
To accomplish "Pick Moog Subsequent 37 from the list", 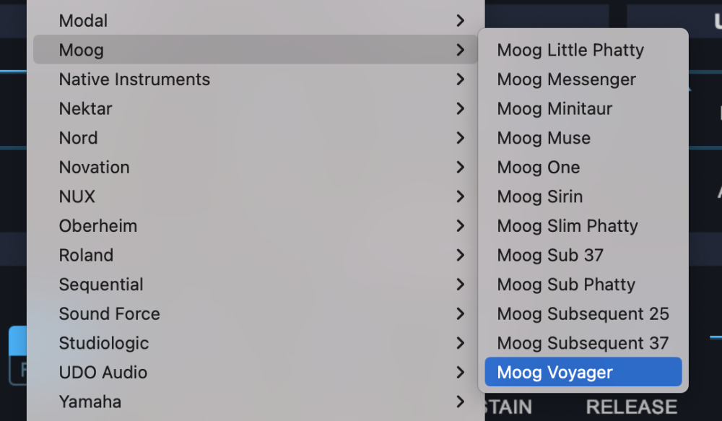I will click(x=583, y=343).
